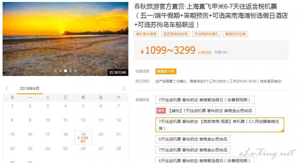
Task: Select the first carousel dot on photo
Action: pos(55,71)
